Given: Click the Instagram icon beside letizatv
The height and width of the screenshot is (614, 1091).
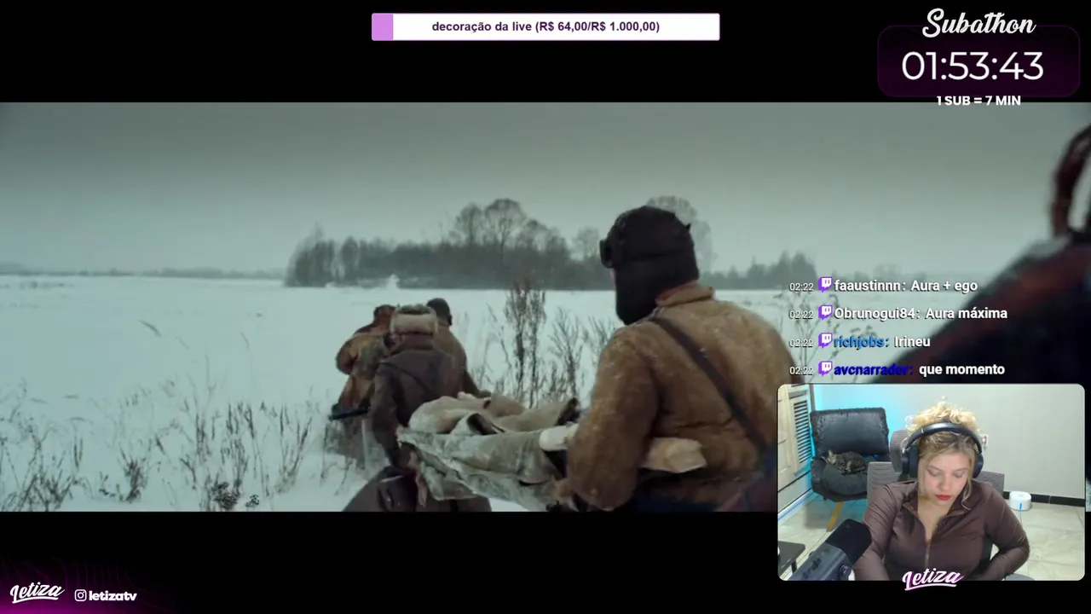Looking at the screenshot, I should [80, 595].
